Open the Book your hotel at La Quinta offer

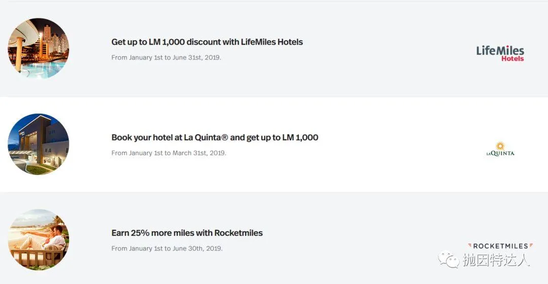[215, 138]
